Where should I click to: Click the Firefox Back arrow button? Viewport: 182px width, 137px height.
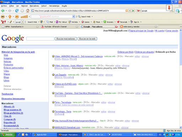click(2, 11)
